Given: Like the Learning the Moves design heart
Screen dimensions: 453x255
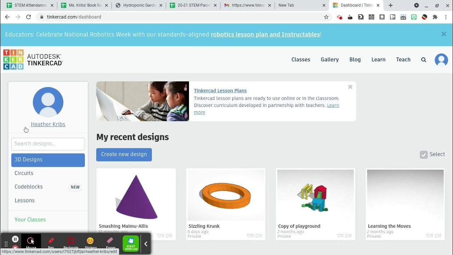Looking at the screenshot, I should point(429,236).
